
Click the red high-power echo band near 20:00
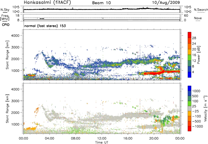point(154,73)
